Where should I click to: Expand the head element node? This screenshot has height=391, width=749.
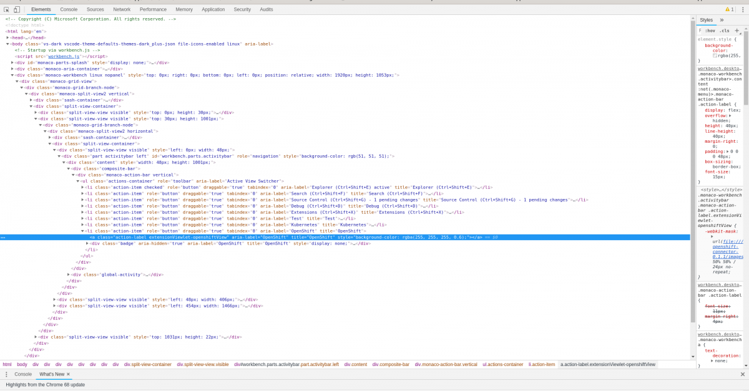(x=8, y=37)
